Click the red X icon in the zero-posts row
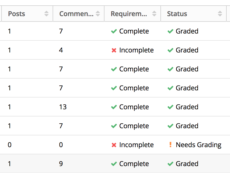Viewport: 230px width, 173px height. 114,145
